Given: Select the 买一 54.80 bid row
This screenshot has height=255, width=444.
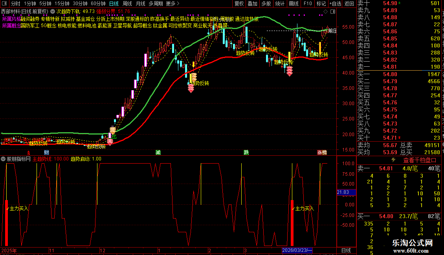Looking at the screenshot, I should click(x=399, y=75).
